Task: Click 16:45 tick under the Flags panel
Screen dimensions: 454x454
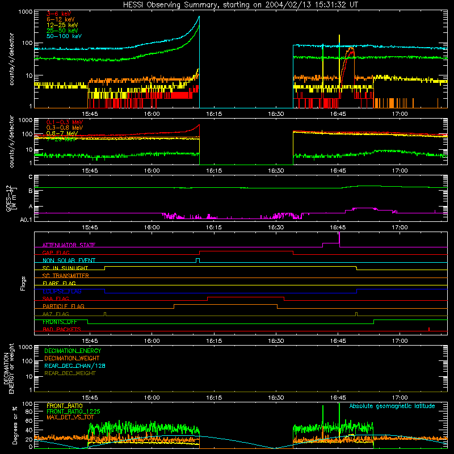Action: 338,341
